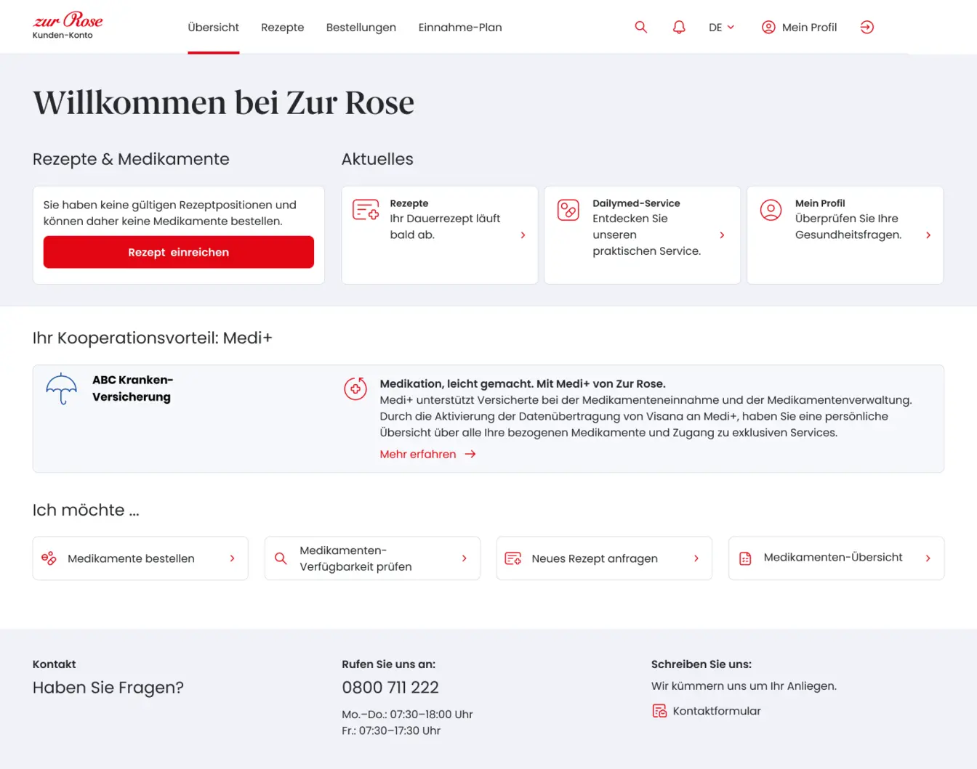Screen dimensions: 977x769
Task: Click the Rezept einreichen button
Action: [179, 252]
